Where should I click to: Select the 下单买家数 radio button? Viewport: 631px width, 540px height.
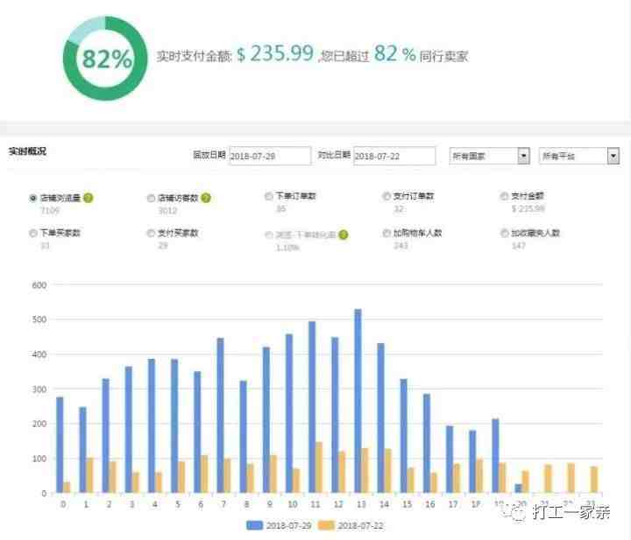pyautogui.click(x=33, y=234)
